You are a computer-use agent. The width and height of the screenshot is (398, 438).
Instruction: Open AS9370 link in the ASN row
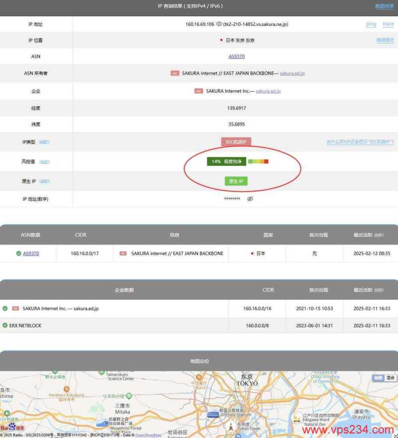click(x=236, y=56)
